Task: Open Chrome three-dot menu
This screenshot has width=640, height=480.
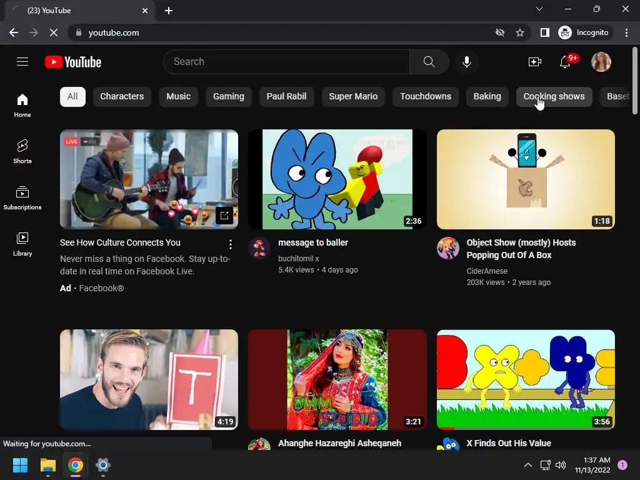Action: click(626, 32)
